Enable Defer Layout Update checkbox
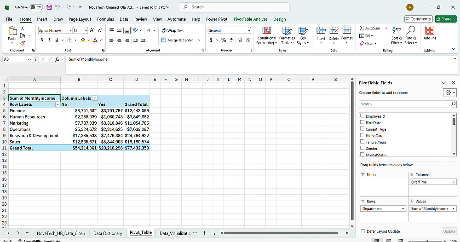The height and width of the screenshot is (242, 460). pos(363,231)
